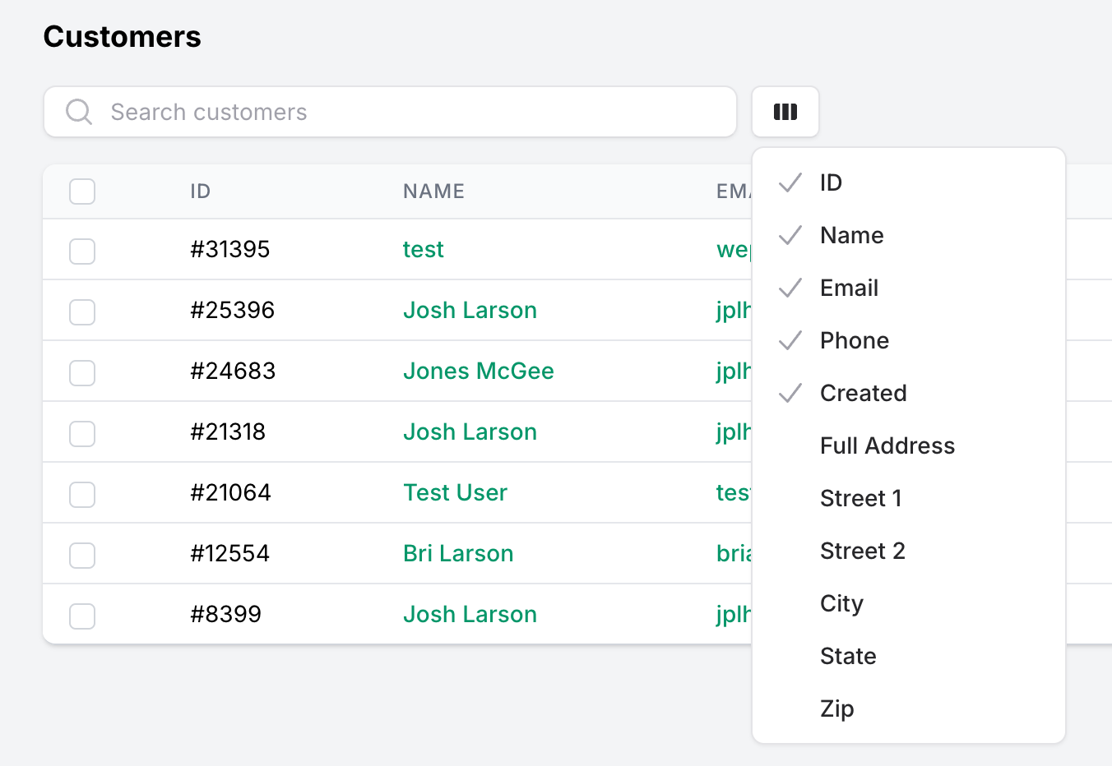The height and width of the screenshot is (766, 1112).
Task: Select the checkbox for customer #8399
Action: pos(82,616)
